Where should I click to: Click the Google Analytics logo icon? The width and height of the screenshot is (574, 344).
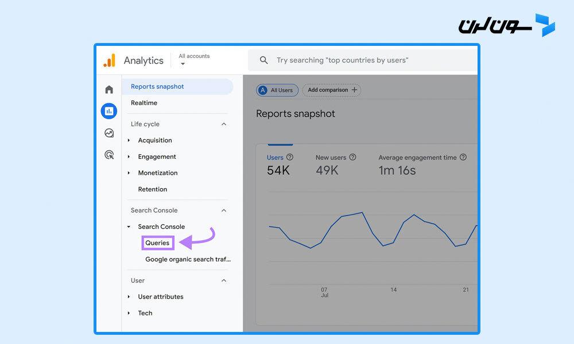[x=109, y=60]
